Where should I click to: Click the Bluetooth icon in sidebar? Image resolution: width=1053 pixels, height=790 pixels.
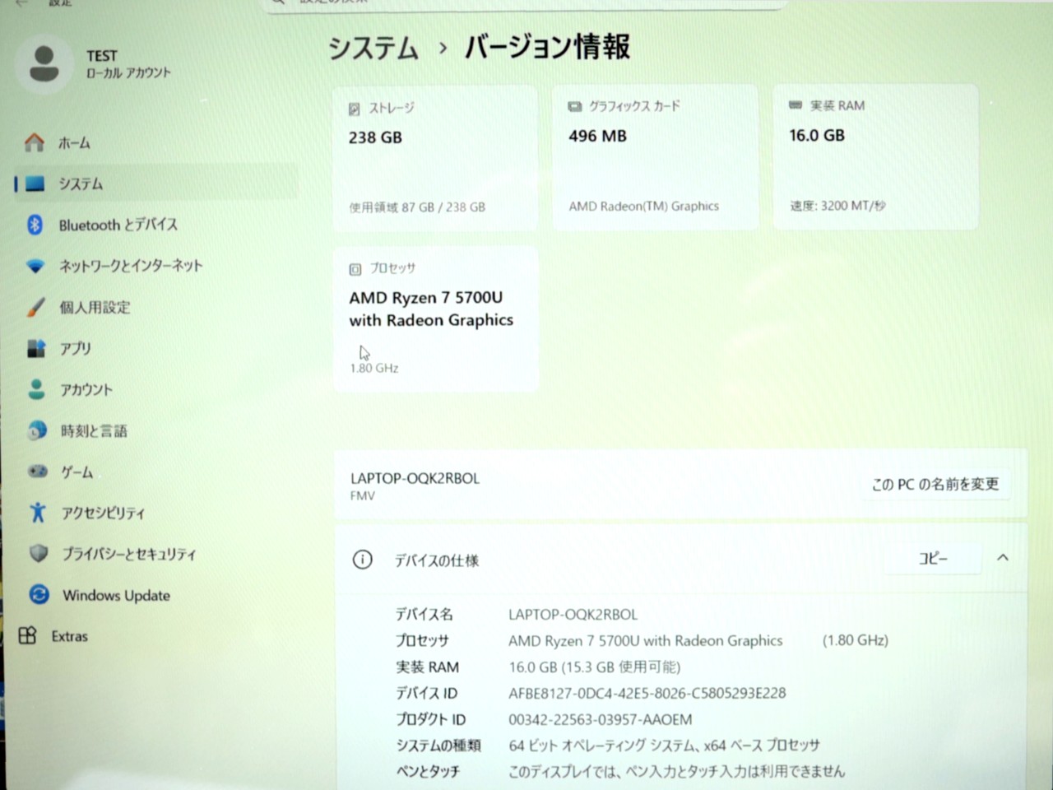tap(35, 225)
